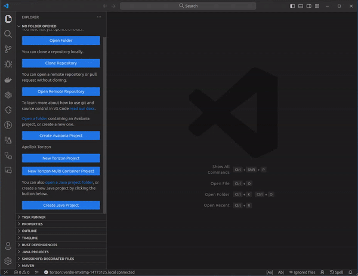The height and width of the screenshot is (276, 358).
Task: Click Open Remote Repository button
Action: (x=61, y=91)
